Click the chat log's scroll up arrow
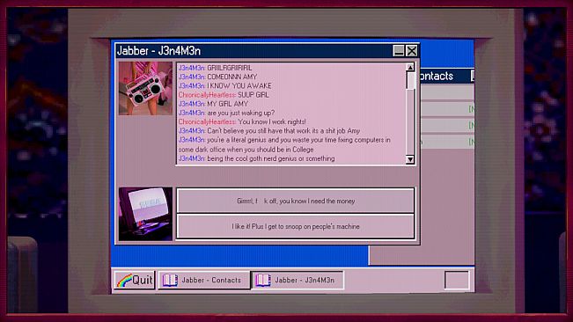 click(410, 68)
